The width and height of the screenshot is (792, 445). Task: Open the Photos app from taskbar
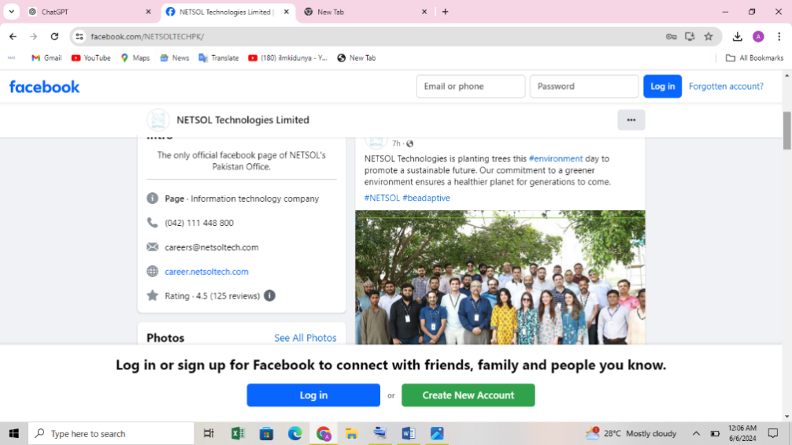pos(437,433)
